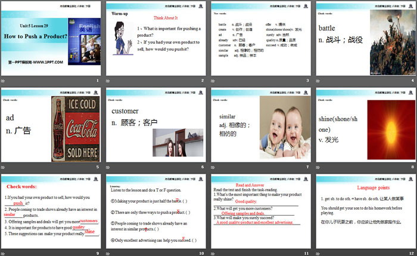Click the animation star icon under slide 1
417x256 pixels.
coord(2,81)
